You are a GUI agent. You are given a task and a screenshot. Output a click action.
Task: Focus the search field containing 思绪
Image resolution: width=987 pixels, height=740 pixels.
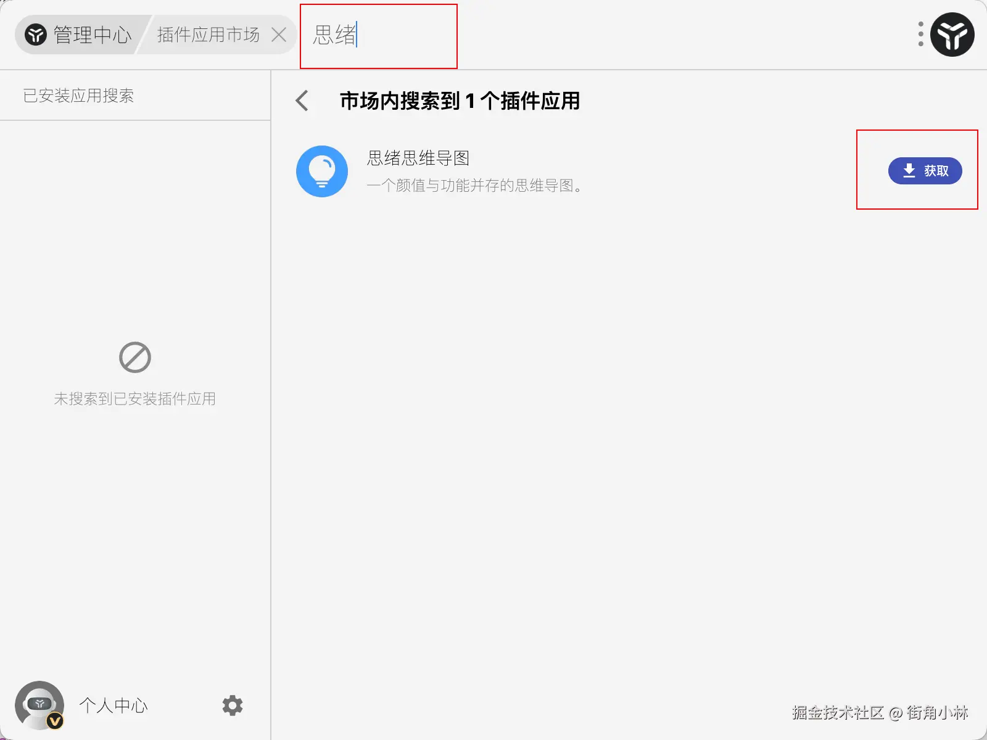pos(378,36)
